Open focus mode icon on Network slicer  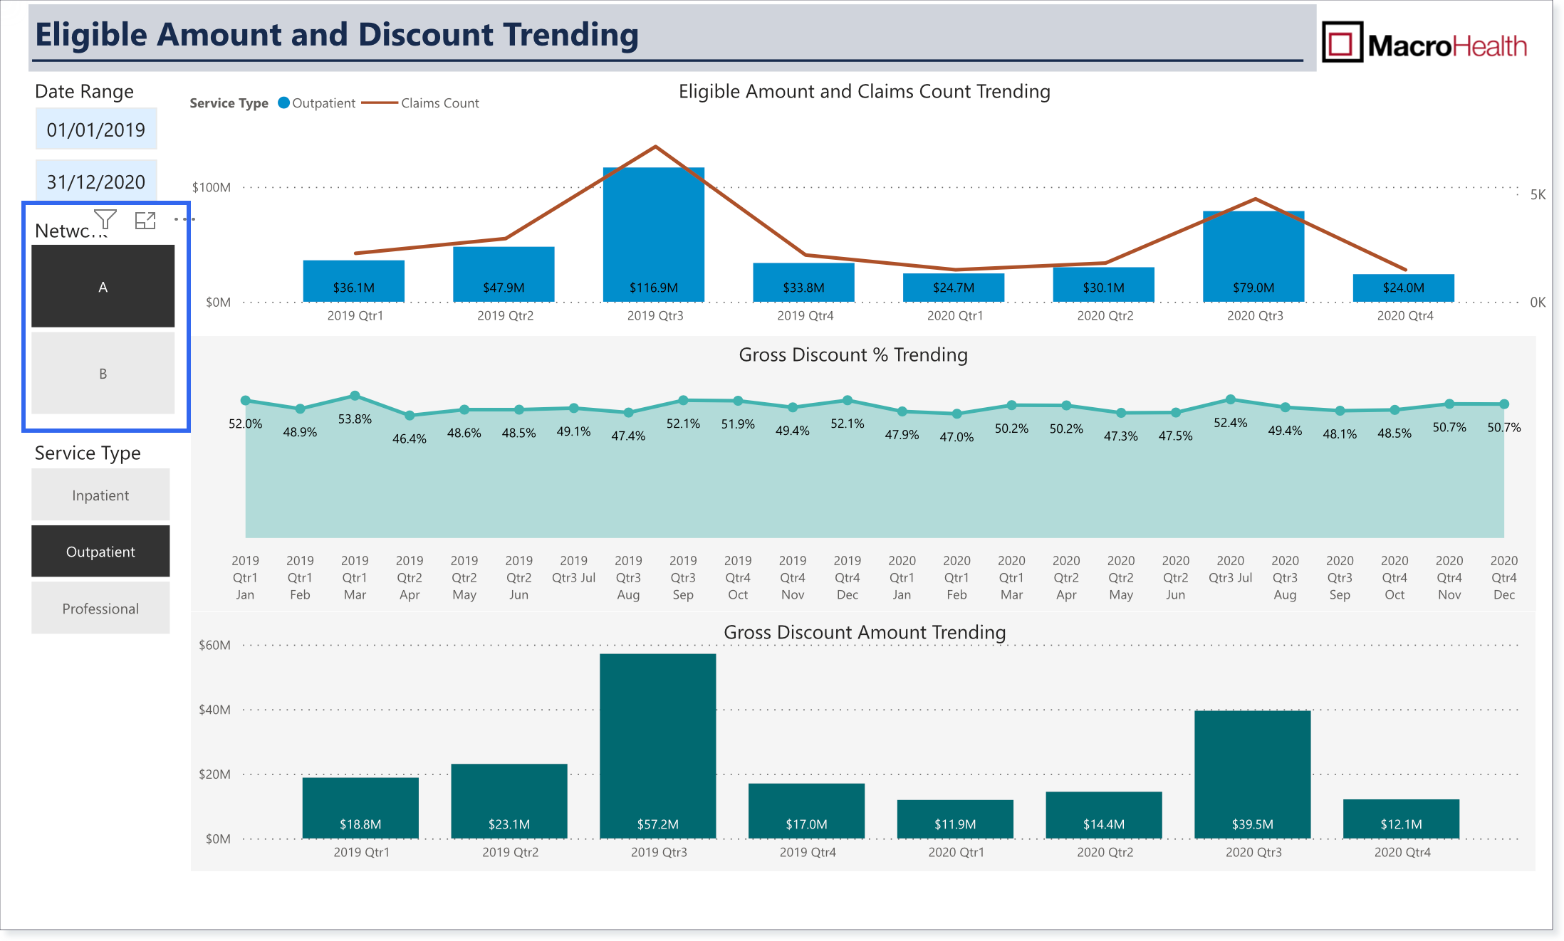(145, 221)
